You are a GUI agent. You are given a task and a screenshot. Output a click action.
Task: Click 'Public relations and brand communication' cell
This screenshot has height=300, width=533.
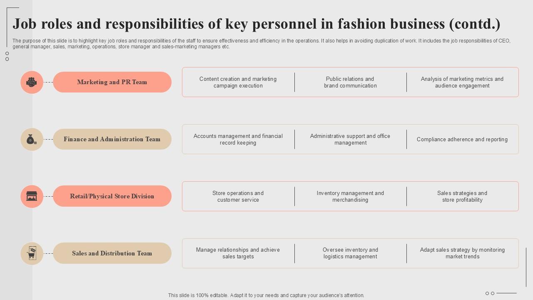pyautogui.click(x=350, y=82)
